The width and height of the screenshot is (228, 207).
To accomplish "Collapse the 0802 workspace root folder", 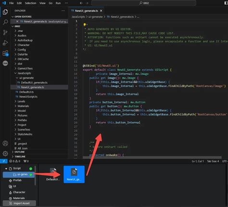I will click(x=13, y=26).
